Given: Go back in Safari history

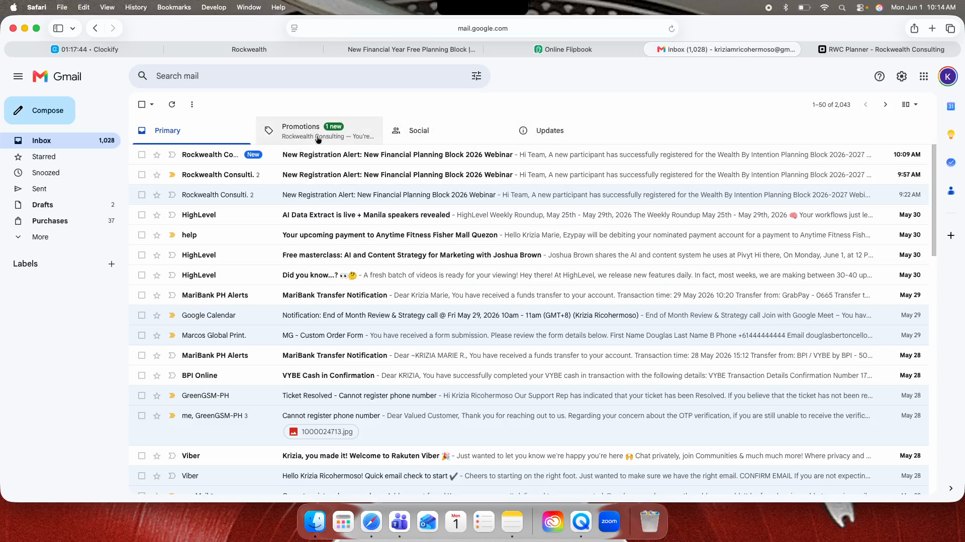Looking at the screenshot, I should pyautogui.click(x=95, y=29).
